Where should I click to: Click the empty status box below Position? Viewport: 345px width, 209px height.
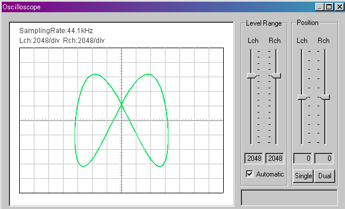(289, 197)
